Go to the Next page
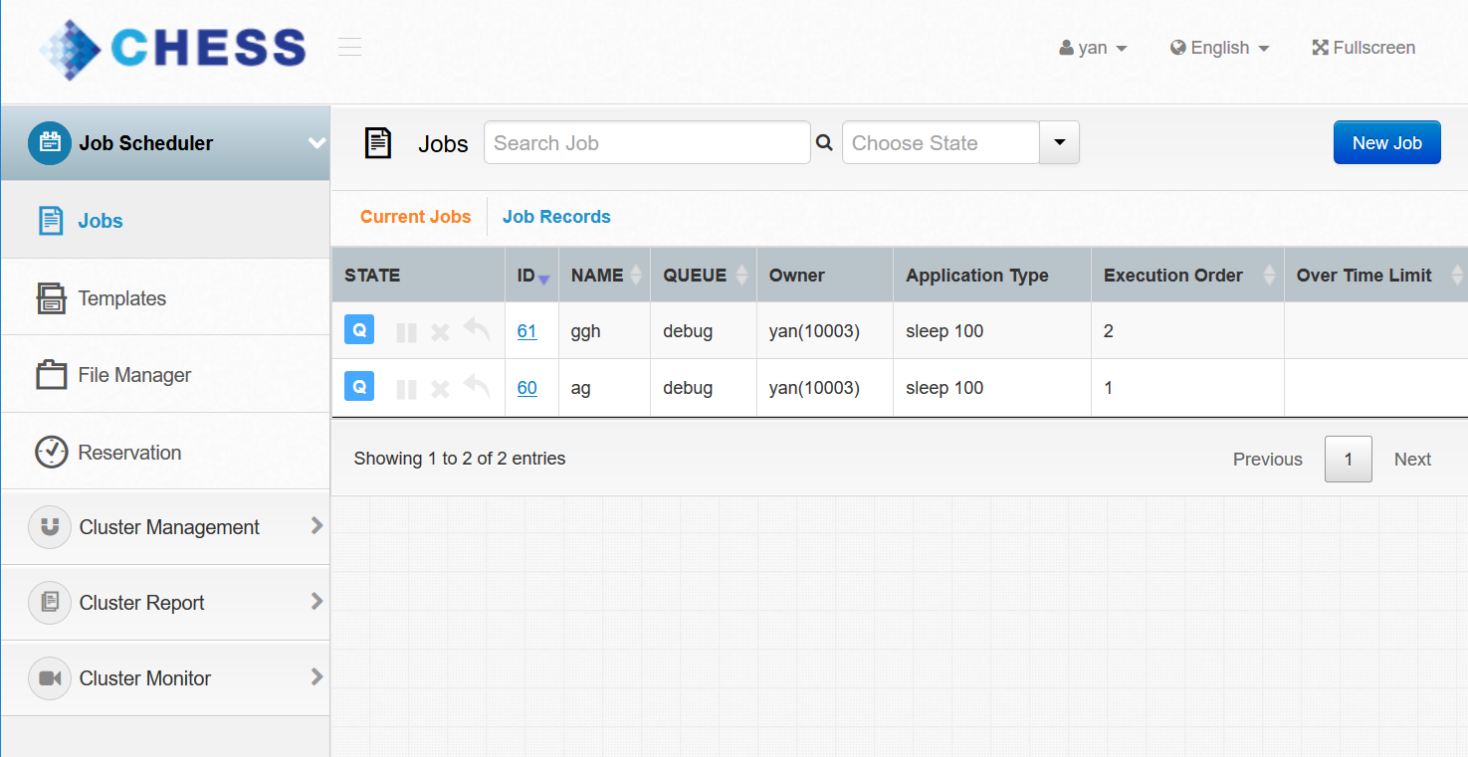This screenshot has height=757, width=1468. [x=1413, y=459]
